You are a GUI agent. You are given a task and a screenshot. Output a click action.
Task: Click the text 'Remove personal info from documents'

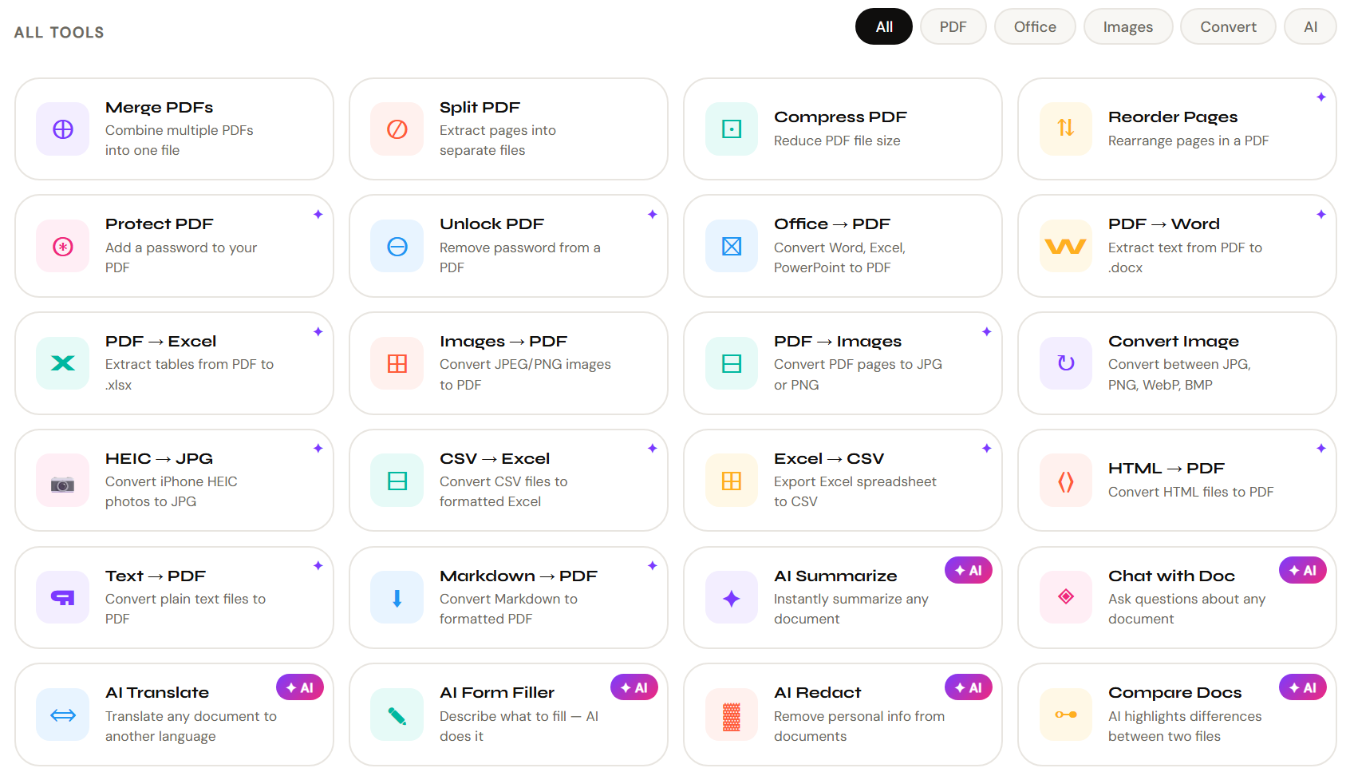tap(859, 726)
